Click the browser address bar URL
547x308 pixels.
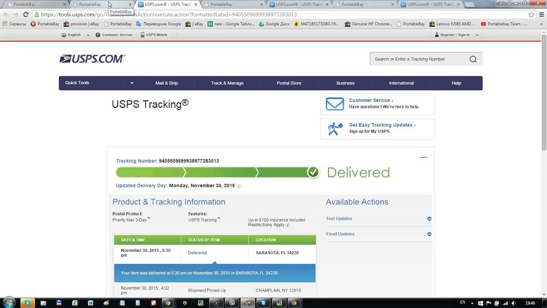pyautogui.click(x=169, y=15)
